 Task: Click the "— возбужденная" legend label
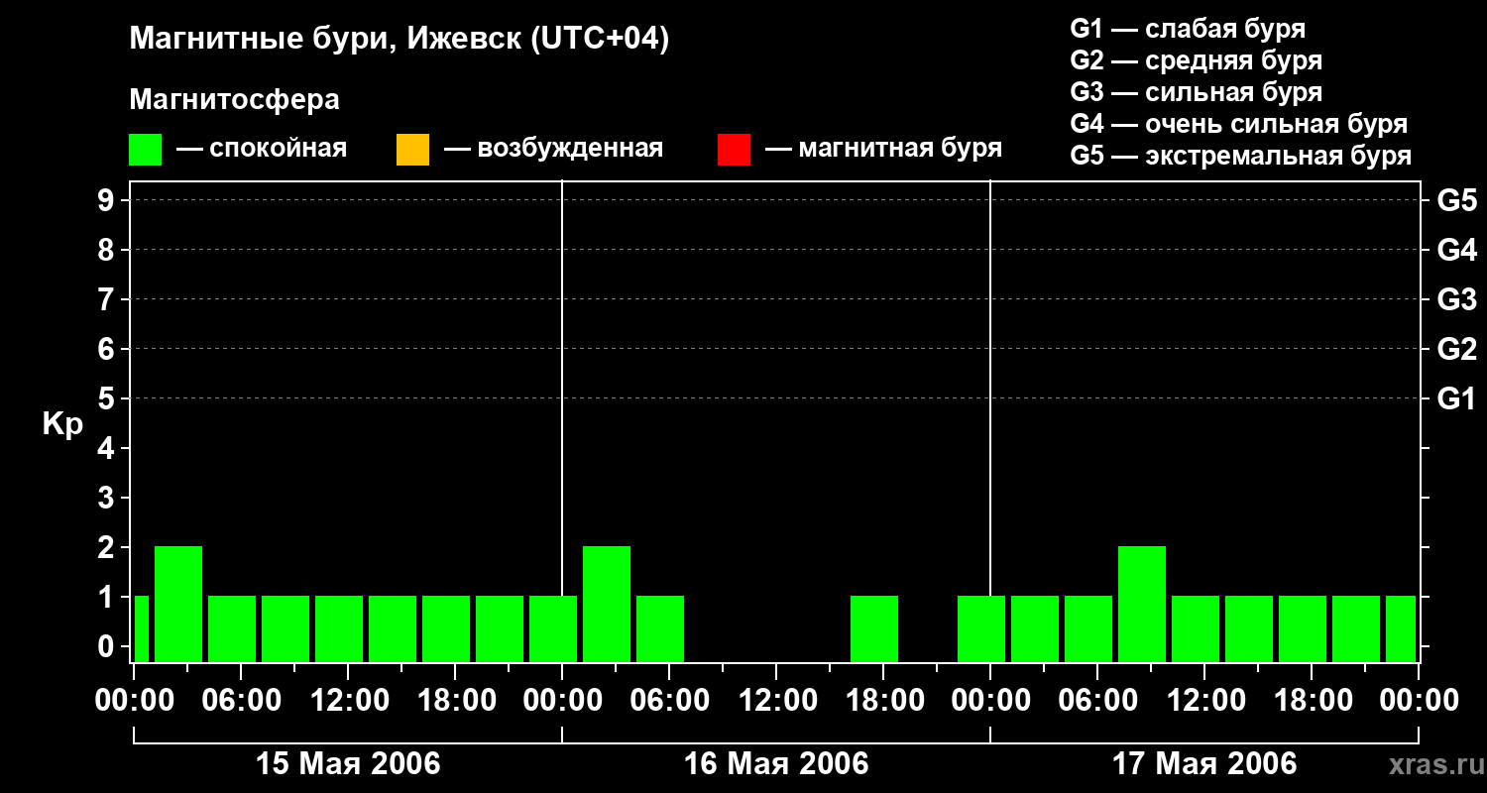coord(553,149)
